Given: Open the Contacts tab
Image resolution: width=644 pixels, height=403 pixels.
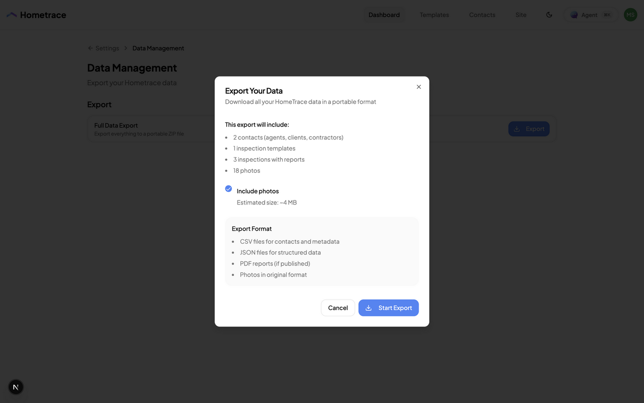Looking at the screenshot, I should click(482, 15).
